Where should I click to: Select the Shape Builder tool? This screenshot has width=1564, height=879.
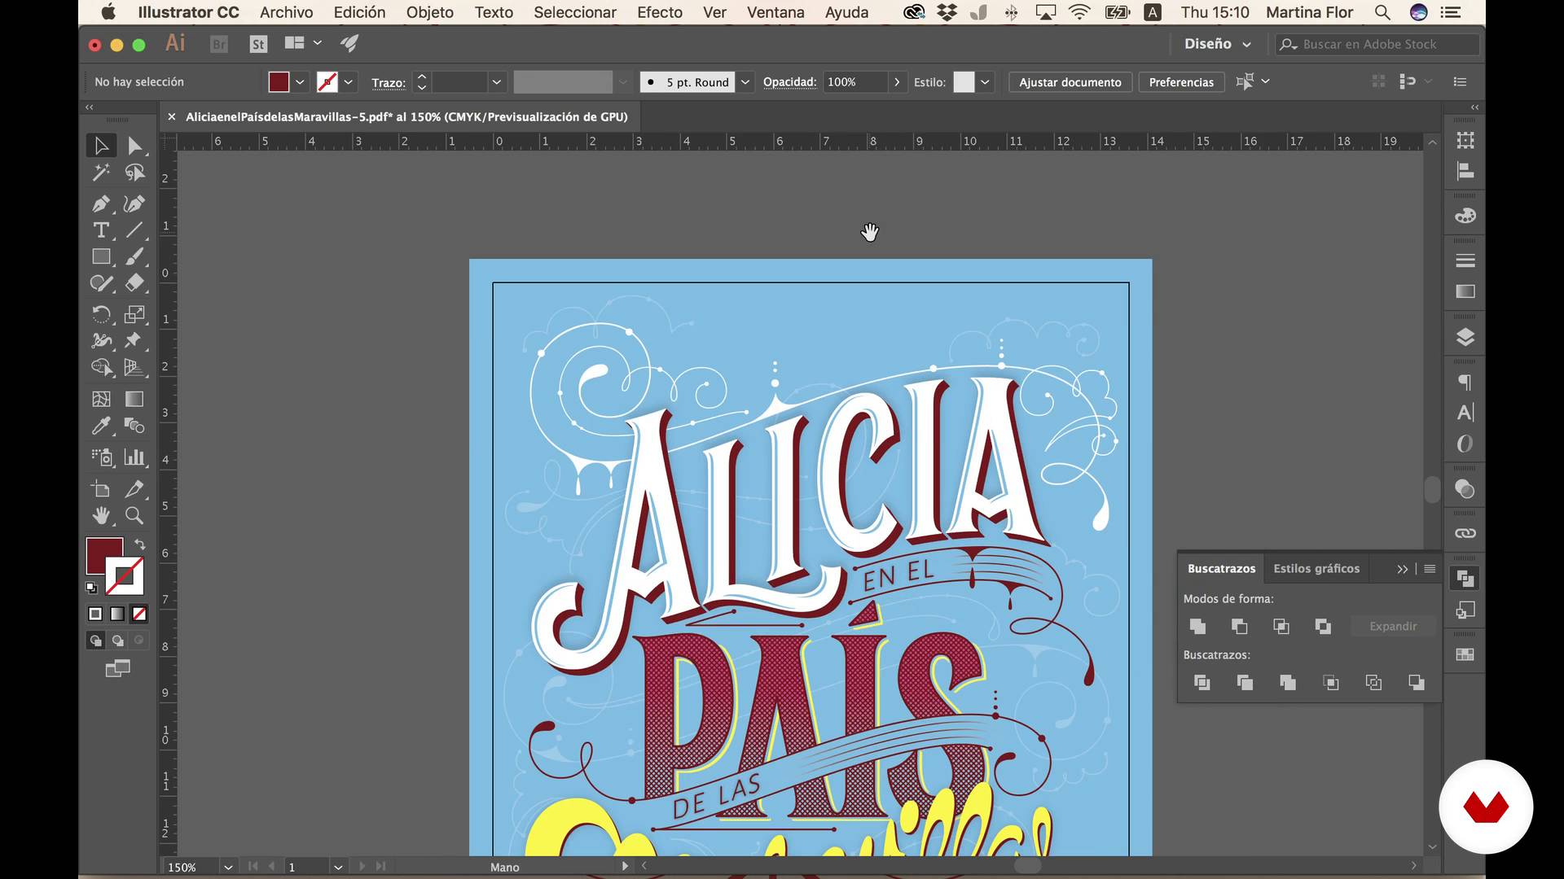(101, 367)
